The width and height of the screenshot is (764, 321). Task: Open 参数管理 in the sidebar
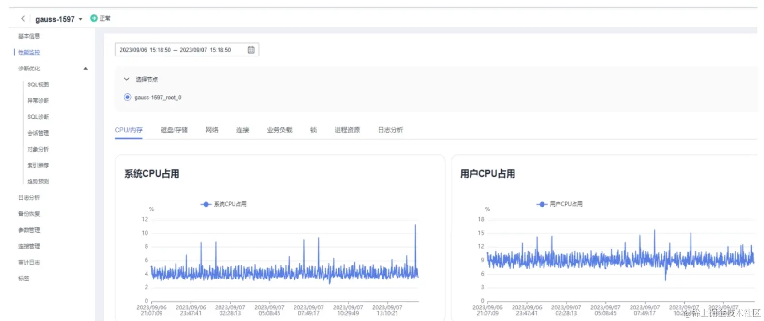point(29,230)
